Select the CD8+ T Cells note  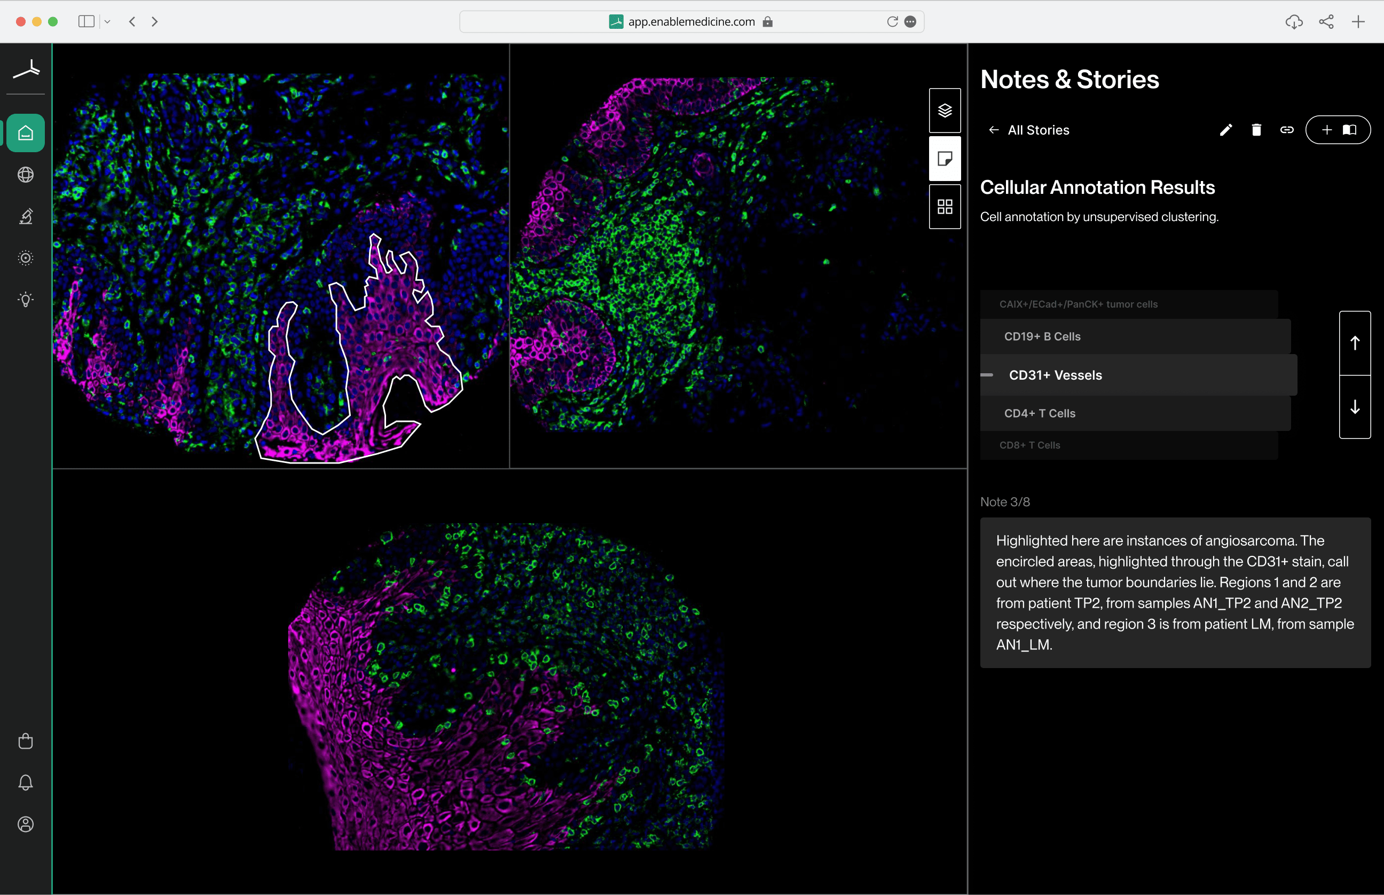click(1129, 445)
